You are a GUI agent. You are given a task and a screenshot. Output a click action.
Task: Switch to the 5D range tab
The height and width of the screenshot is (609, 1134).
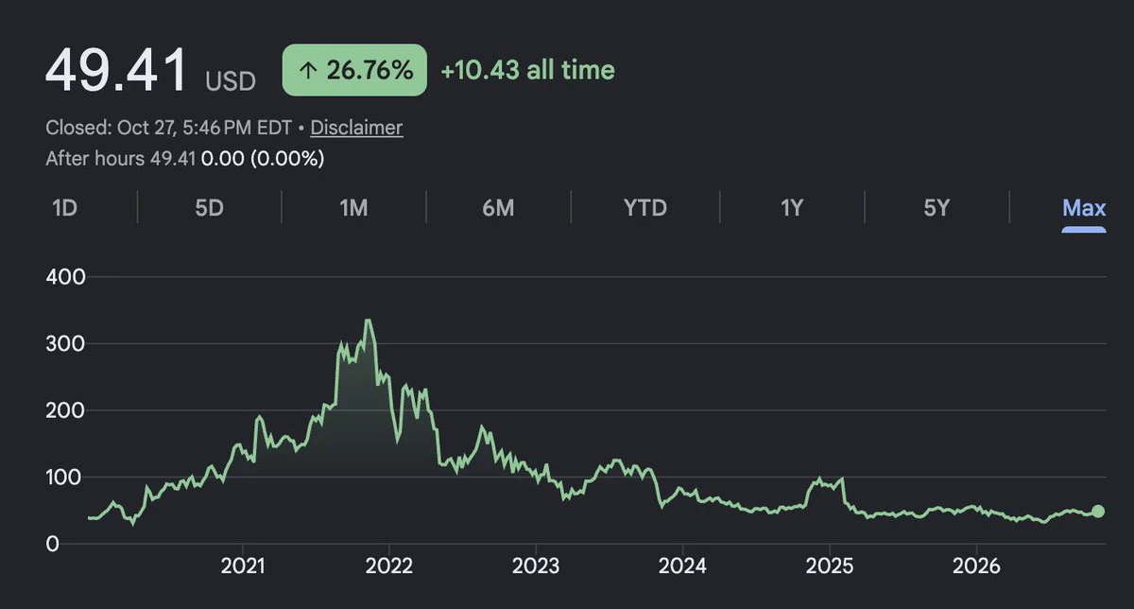[x=209, y=208]
